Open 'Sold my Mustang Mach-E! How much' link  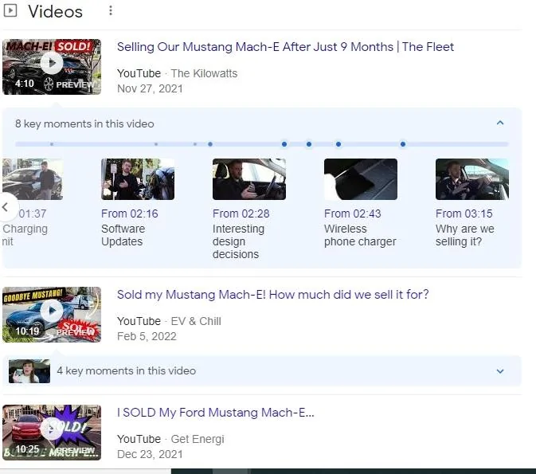273,295
